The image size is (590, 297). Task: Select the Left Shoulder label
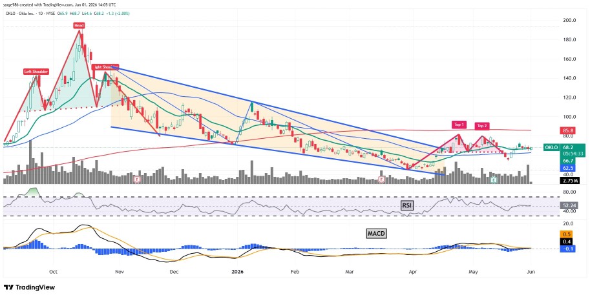pyautogui.click(x=36, y=72)
